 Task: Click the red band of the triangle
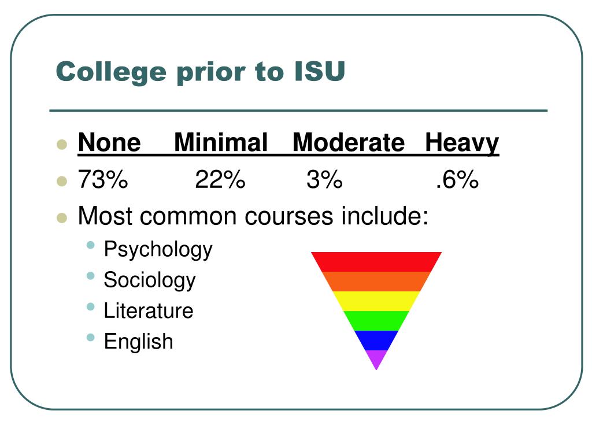click(x=376, y=262)
